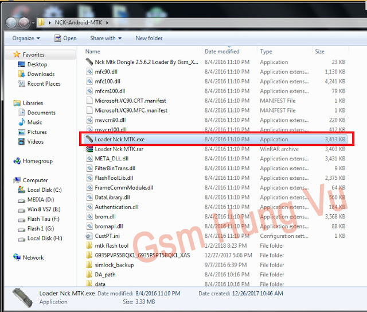Select mfcm100.dll file icon

89,91
